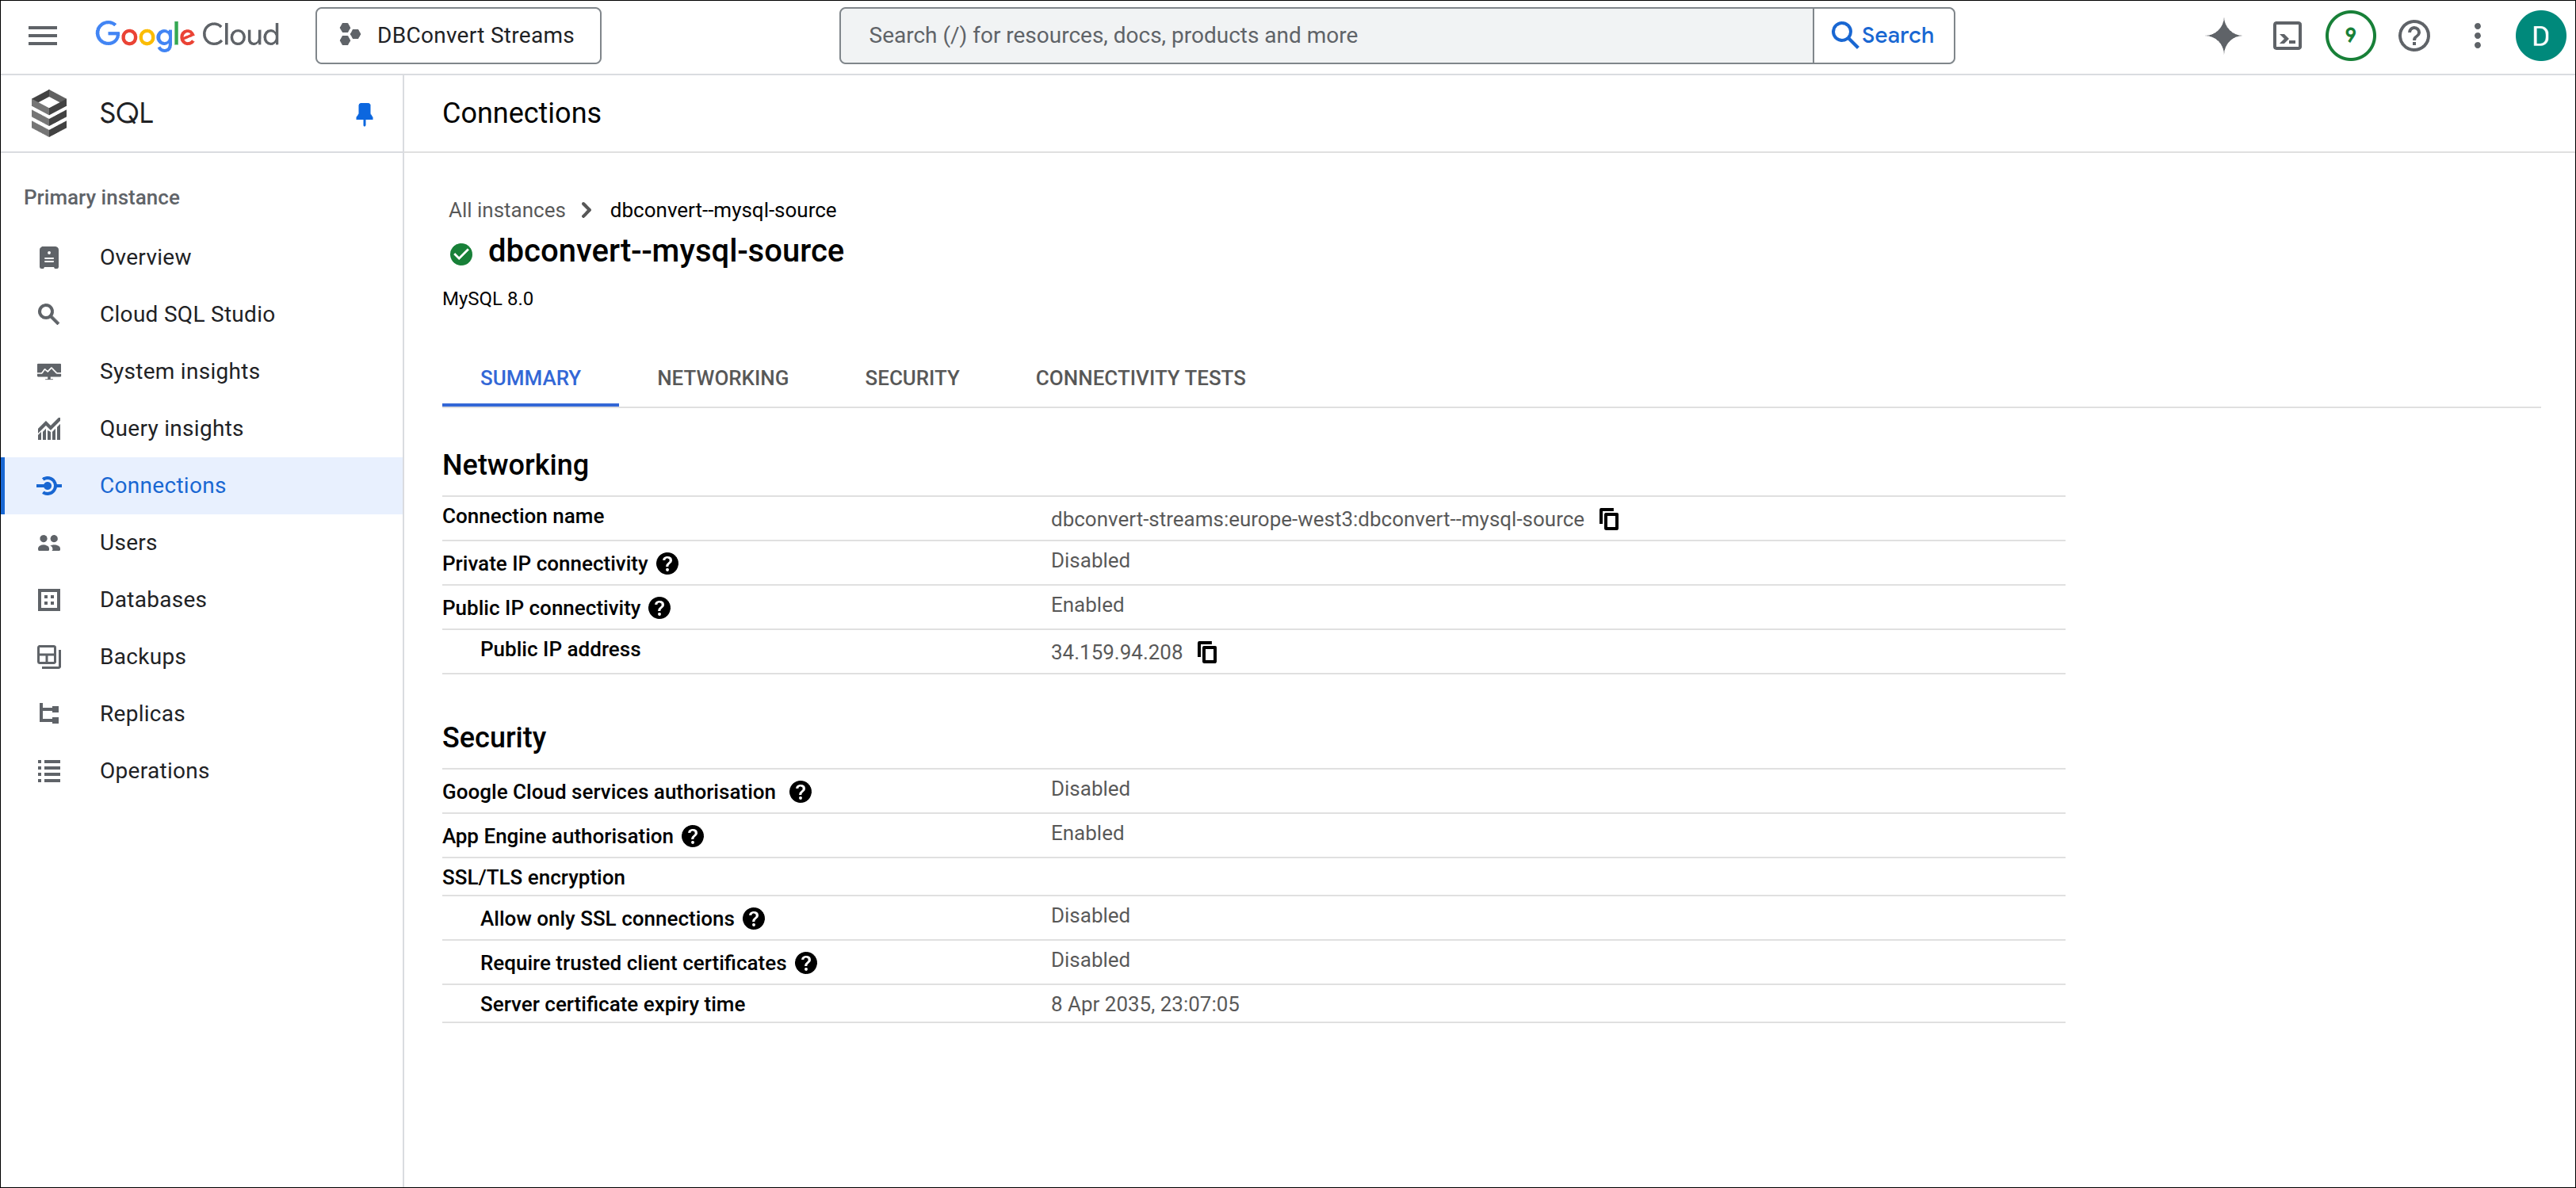Open Cloud SQL Studio
Viewport: 2576px width, 1188px height.
(x=204, y=314)
